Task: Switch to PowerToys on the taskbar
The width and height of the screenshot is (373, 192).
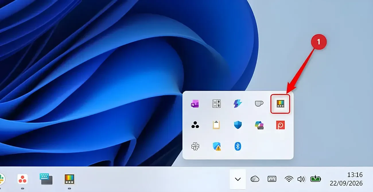Action: 69,179
